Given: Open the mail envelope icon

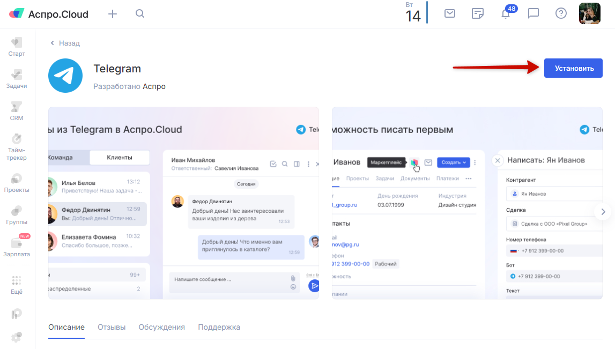Looking at the screenshot, I should 450,13.
